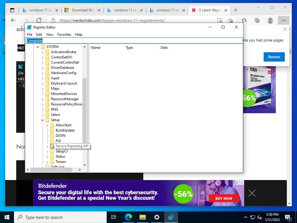This screenshot has width=297, height=223.
Task: Expand the CurrentControlSet key
Action: pyautogui.click(x=43, y=63)
